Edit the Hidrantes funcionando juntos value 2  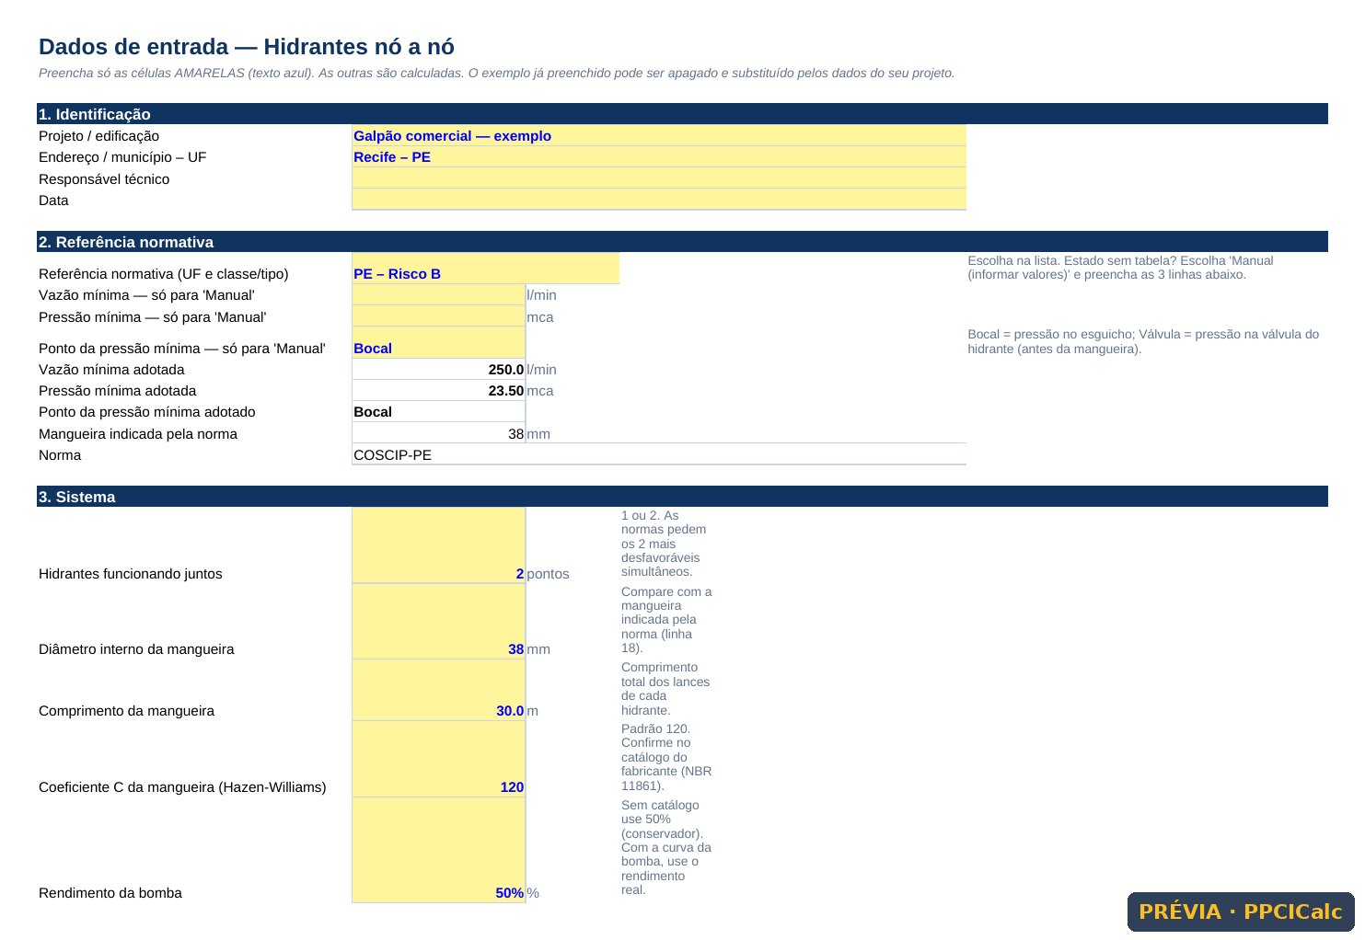point(439,545)
